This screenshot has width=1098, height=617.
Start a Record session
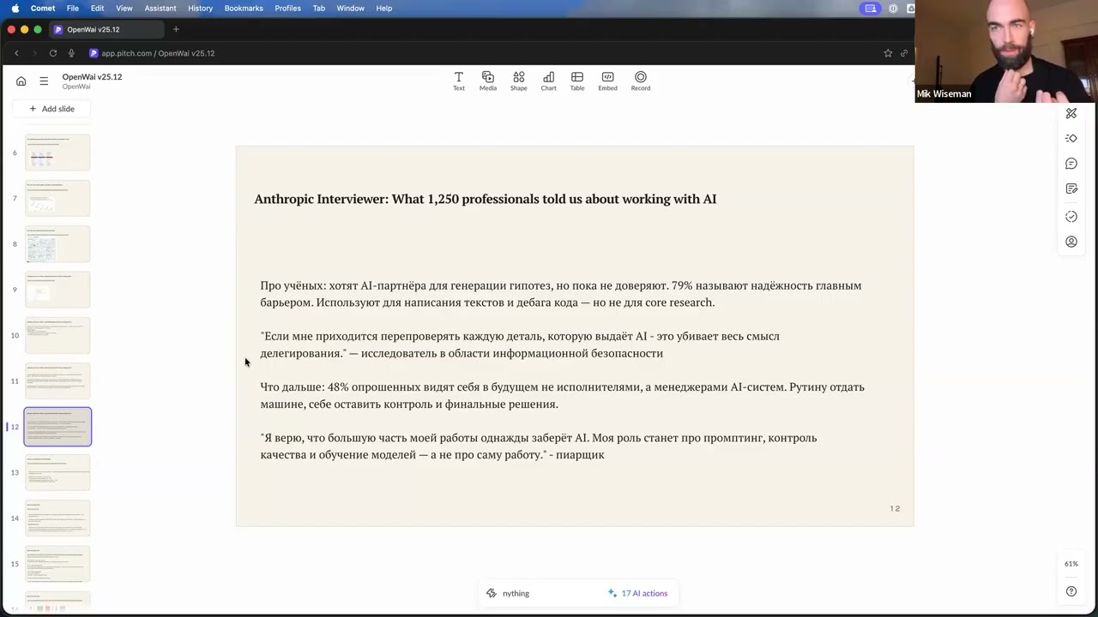click(641, 81)
